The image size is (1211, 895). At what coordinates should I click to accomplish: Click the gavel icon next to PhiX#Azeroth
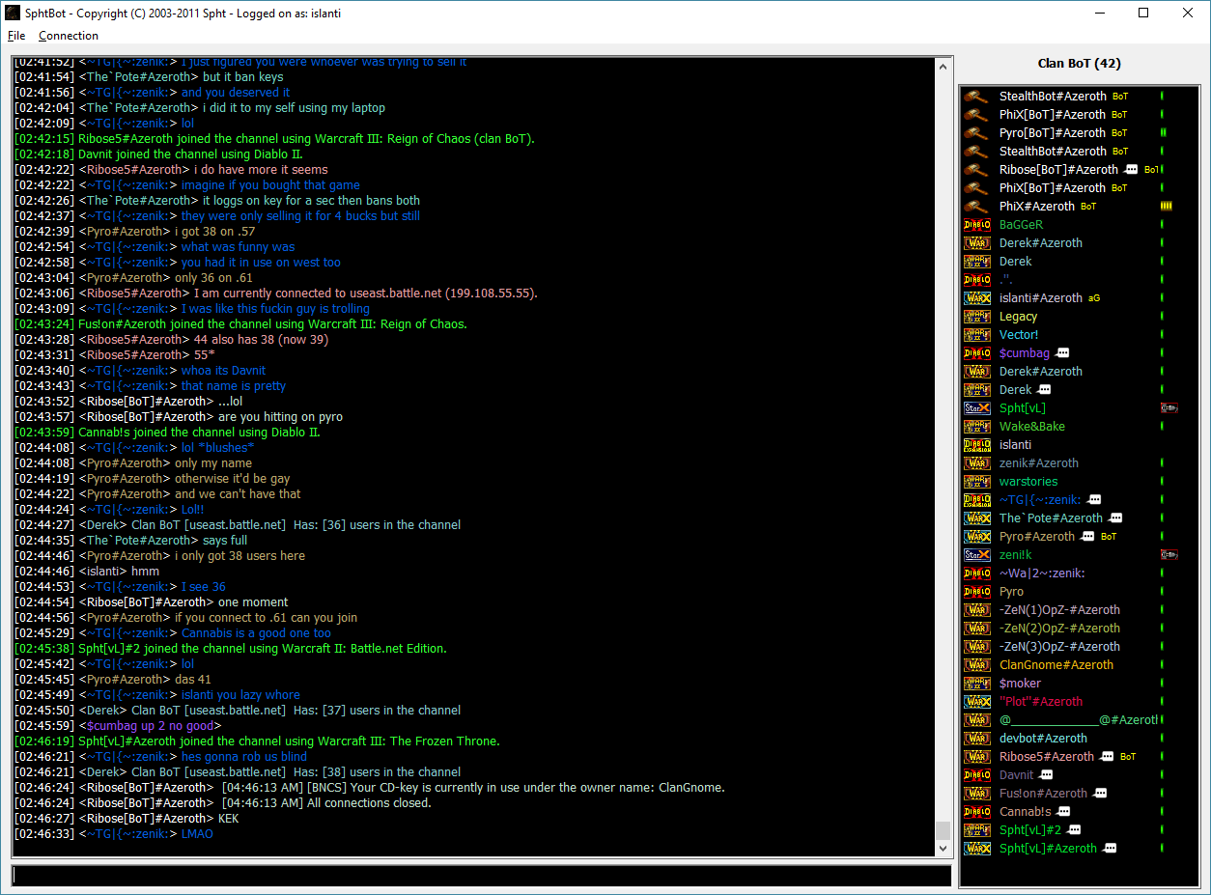(977, 206)
